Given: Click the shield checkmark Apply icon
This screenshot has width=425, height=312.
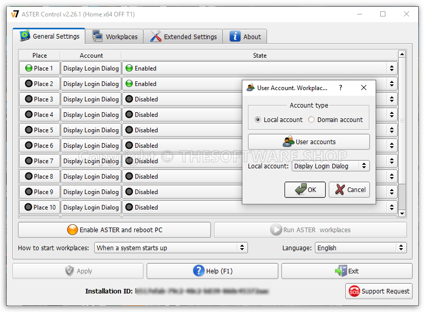Looking at the screenshot, I should [x=69, y=271].
